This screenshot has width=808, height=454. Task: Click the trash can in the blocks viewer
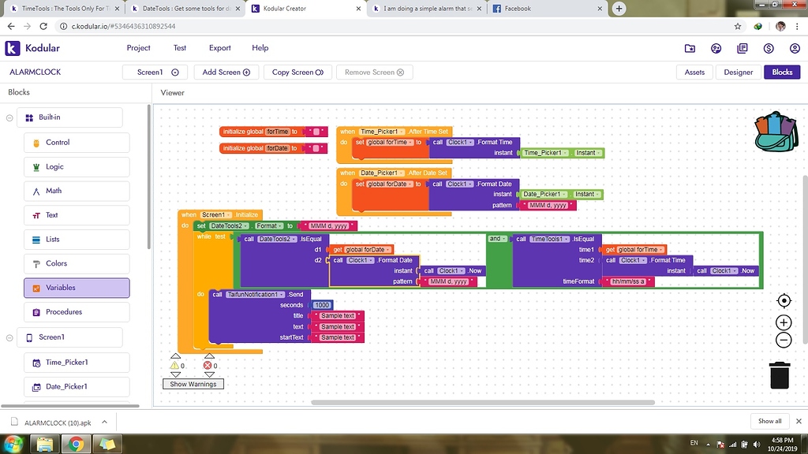click(779, 376)
